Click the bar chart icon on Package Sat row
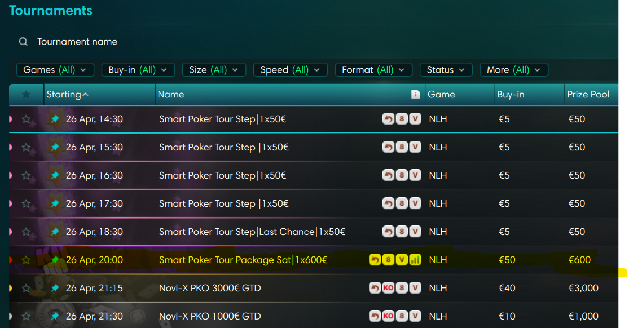 [x=415, y=260]
